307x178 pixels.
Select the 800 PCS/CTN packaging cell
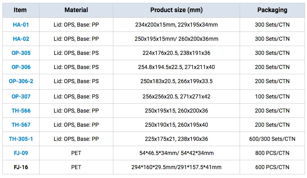[x=272, y=153]
